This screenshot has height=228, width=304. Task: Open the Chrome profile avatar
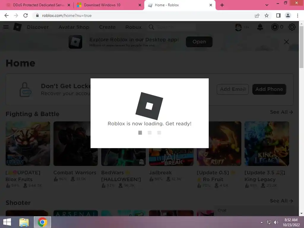pyautogui.click(x=288, y=15)
